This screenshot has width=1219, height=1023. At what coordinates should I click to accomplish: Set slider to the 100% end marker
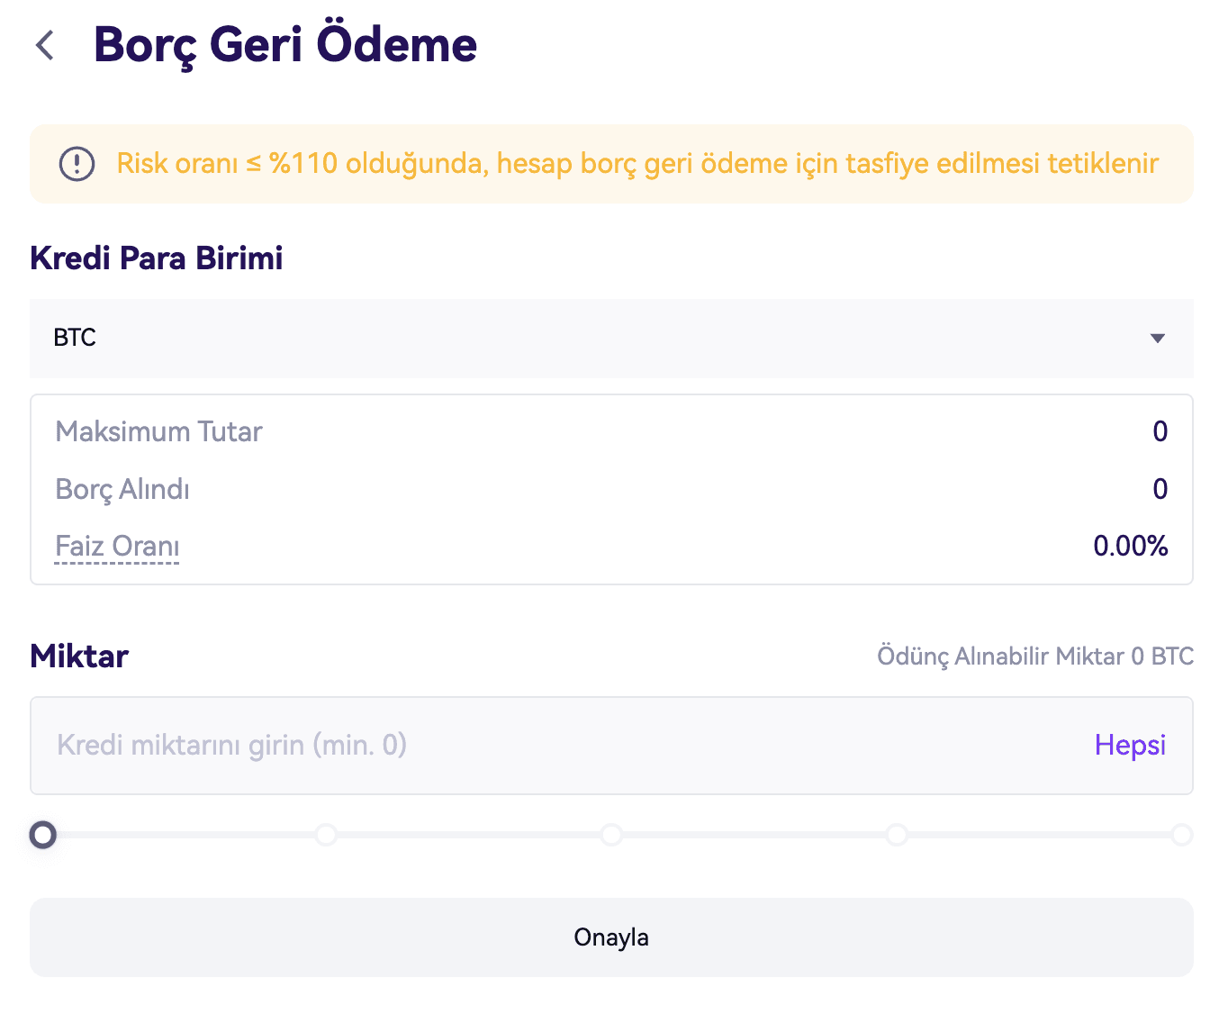click(x=1181, y=836)
